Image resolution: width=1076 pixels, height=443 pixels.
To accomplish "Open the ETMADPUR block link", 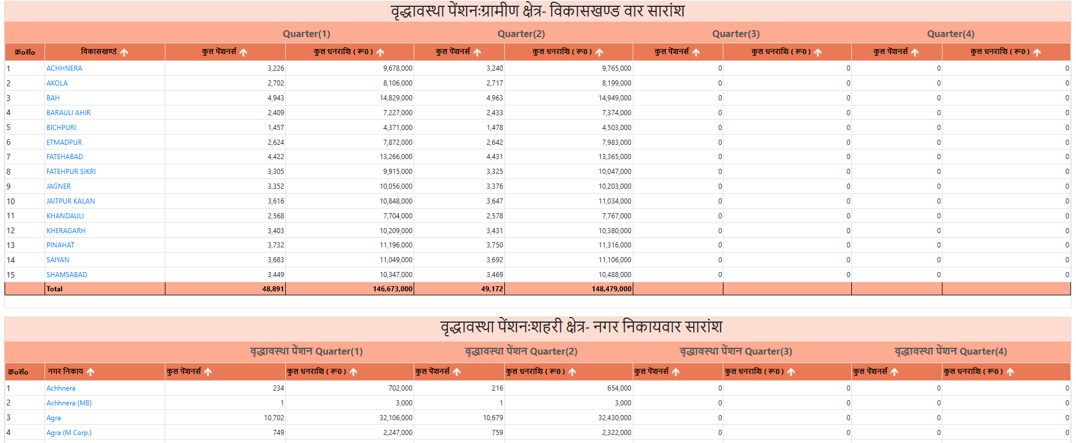I will click(64, 143).
